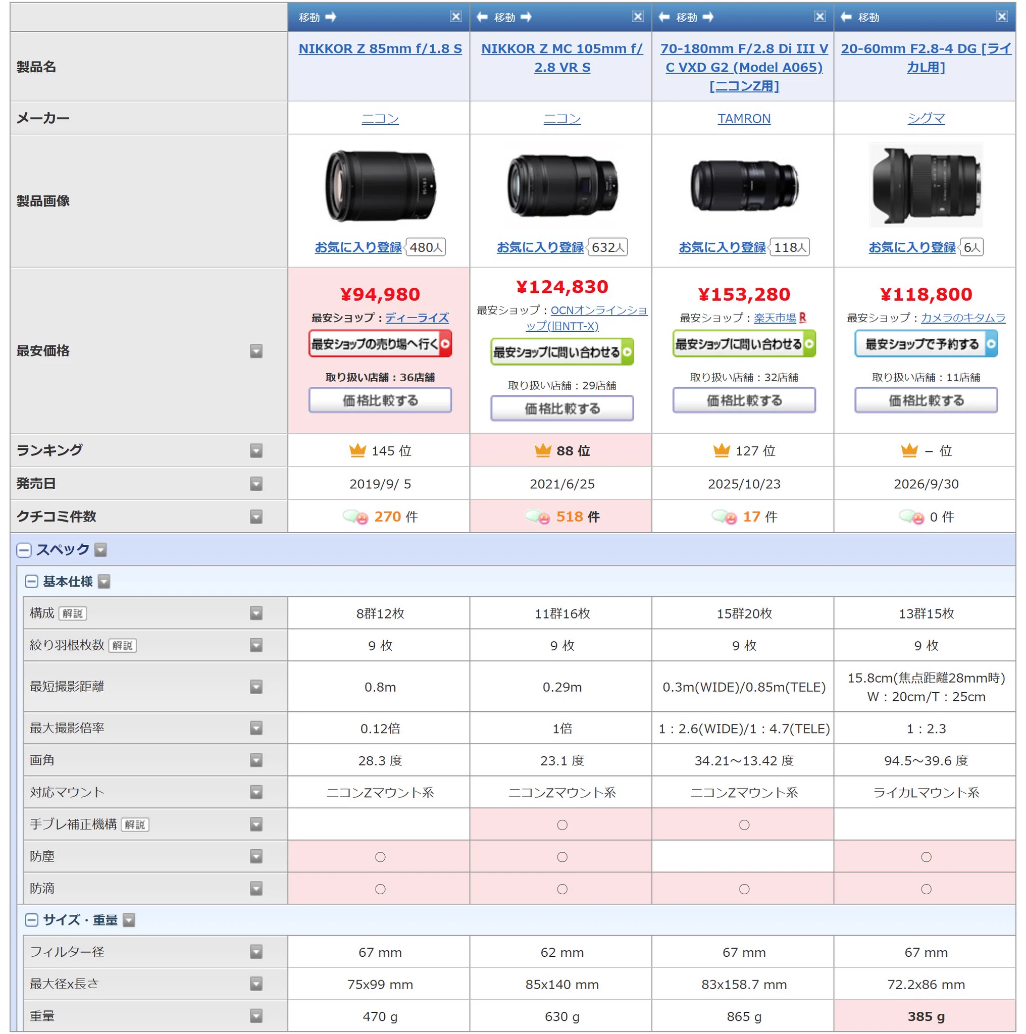Click TAMRON 70-180mm lens image
Image resolution: width=1026 pixels, height=1034 pixels.
pyautogui.click(x=744, y=186)
